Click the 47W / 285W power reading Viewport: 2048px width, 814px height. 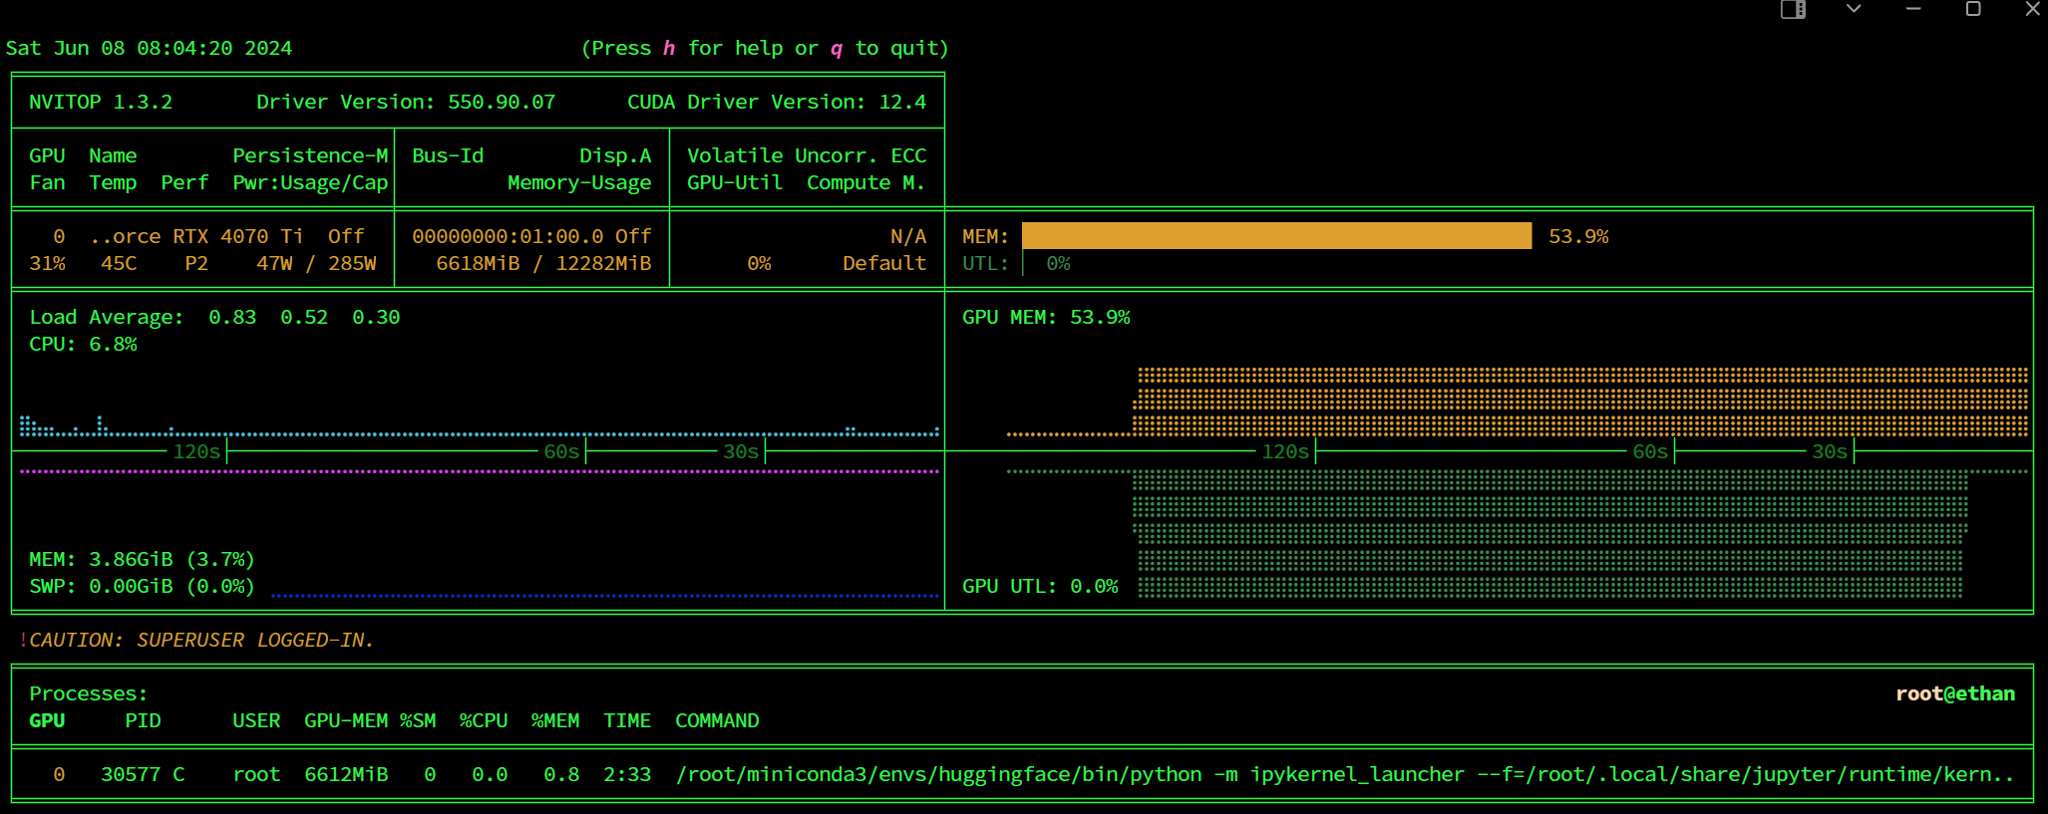(x=316, y=263)
